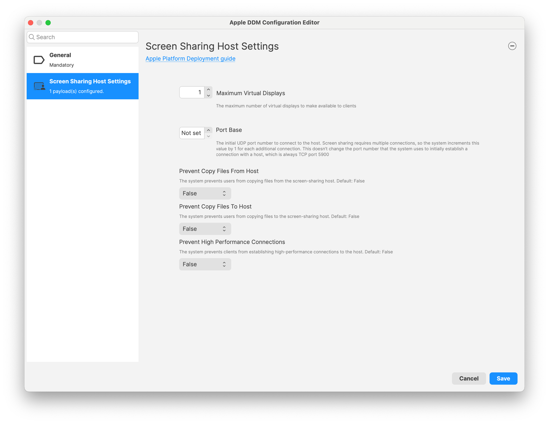This screenshot has height=424, width=549.
Task: Open Prevent Copy Files From Host dropdown
Action: pyautogui.click(x=205, y=193)
